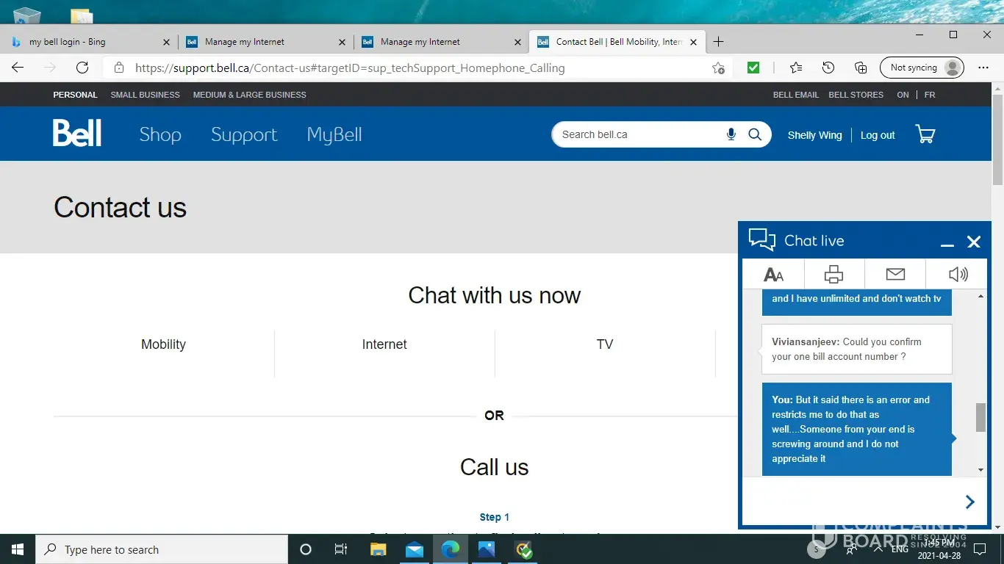Email the chat transcript via envelope icon

click(x=894, y=275)
